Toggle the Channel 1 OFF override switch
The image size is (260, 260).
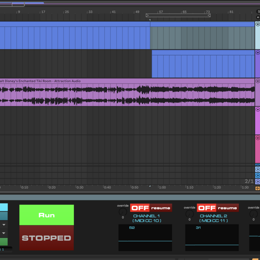pos(140,208)
